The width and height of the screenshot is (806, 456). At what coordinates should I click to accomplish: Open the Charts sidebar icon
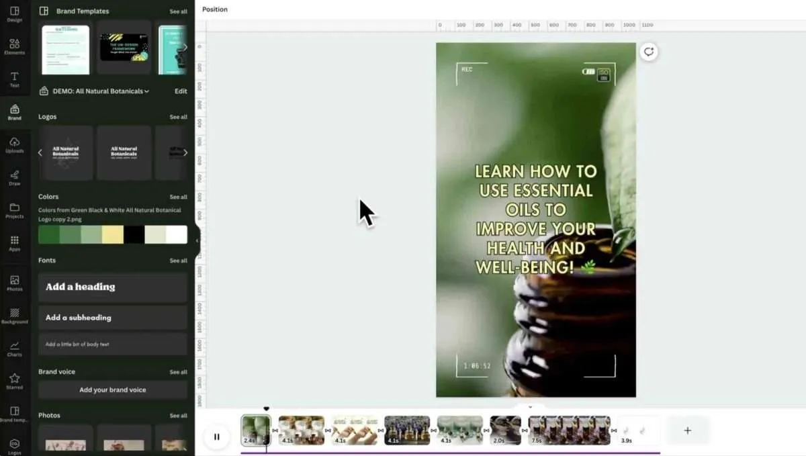click(14, 348)
